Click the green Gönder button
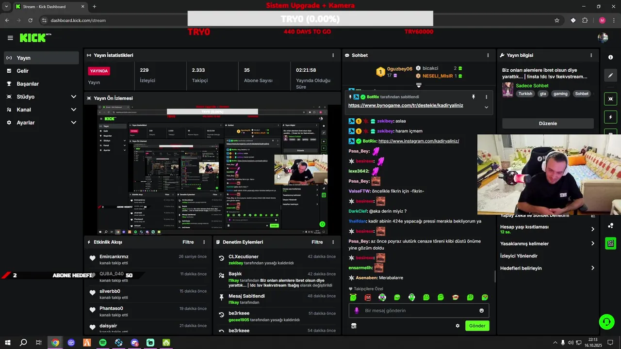The image size is (621, 349). 477,326
